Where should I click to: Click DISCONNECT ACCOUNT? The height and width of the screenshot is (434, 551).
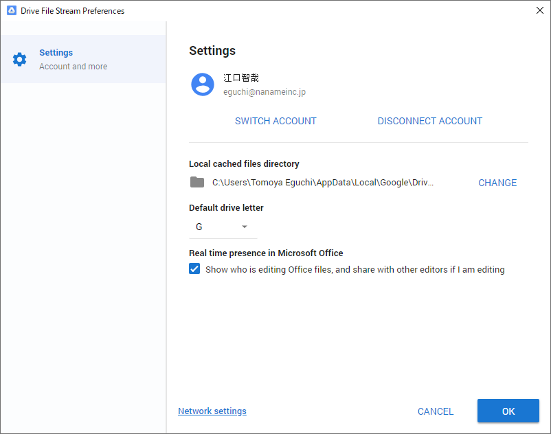pyautogui.click(x=430, y=121)
